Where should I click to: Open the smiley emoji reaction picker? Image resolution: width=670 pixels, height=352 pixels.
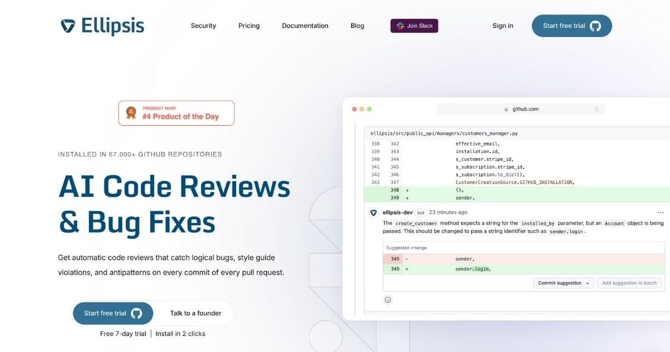point(387,299)
